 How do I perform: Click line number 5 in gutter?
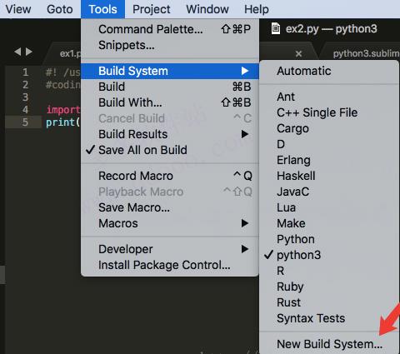tap(25, 122)
